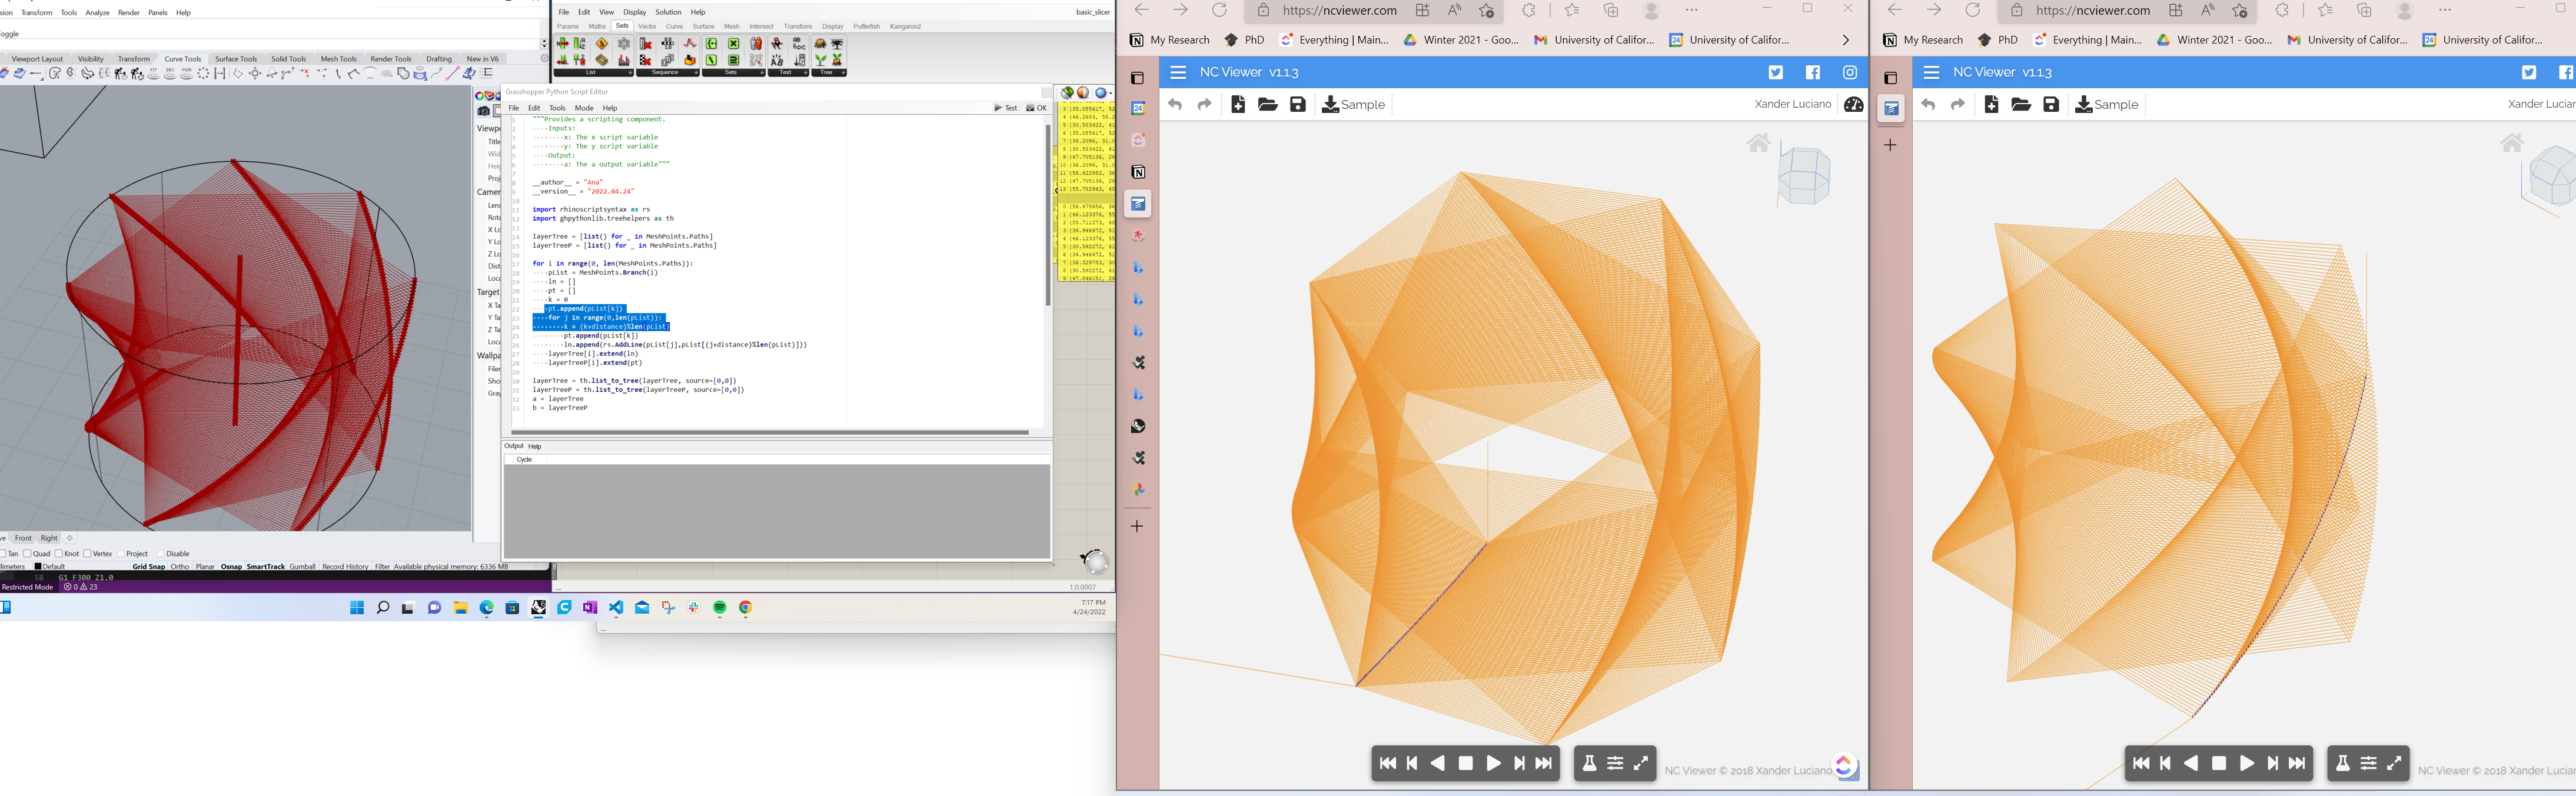Screen dimensions: 2576x796
Task: Open the speedometer gauge icon in NC Viewer
Action: pyautogui.click(x=1853, y=105)
